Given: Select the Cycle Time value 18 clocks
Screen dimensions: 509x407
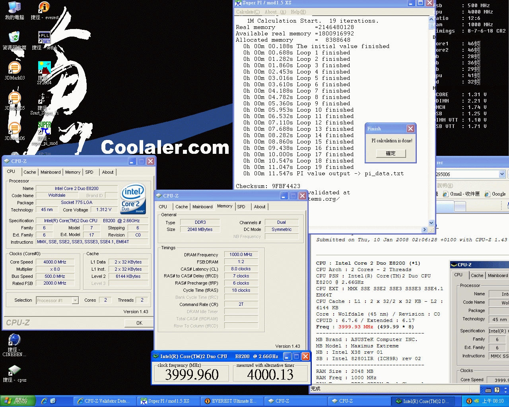Looking at the screenshot, I should (241, 290).
